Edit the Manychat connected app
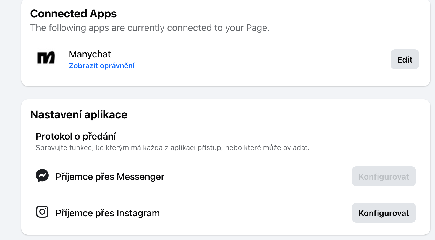Image resolution: width=435 pixels, height=240 pixels. (405, 59)
